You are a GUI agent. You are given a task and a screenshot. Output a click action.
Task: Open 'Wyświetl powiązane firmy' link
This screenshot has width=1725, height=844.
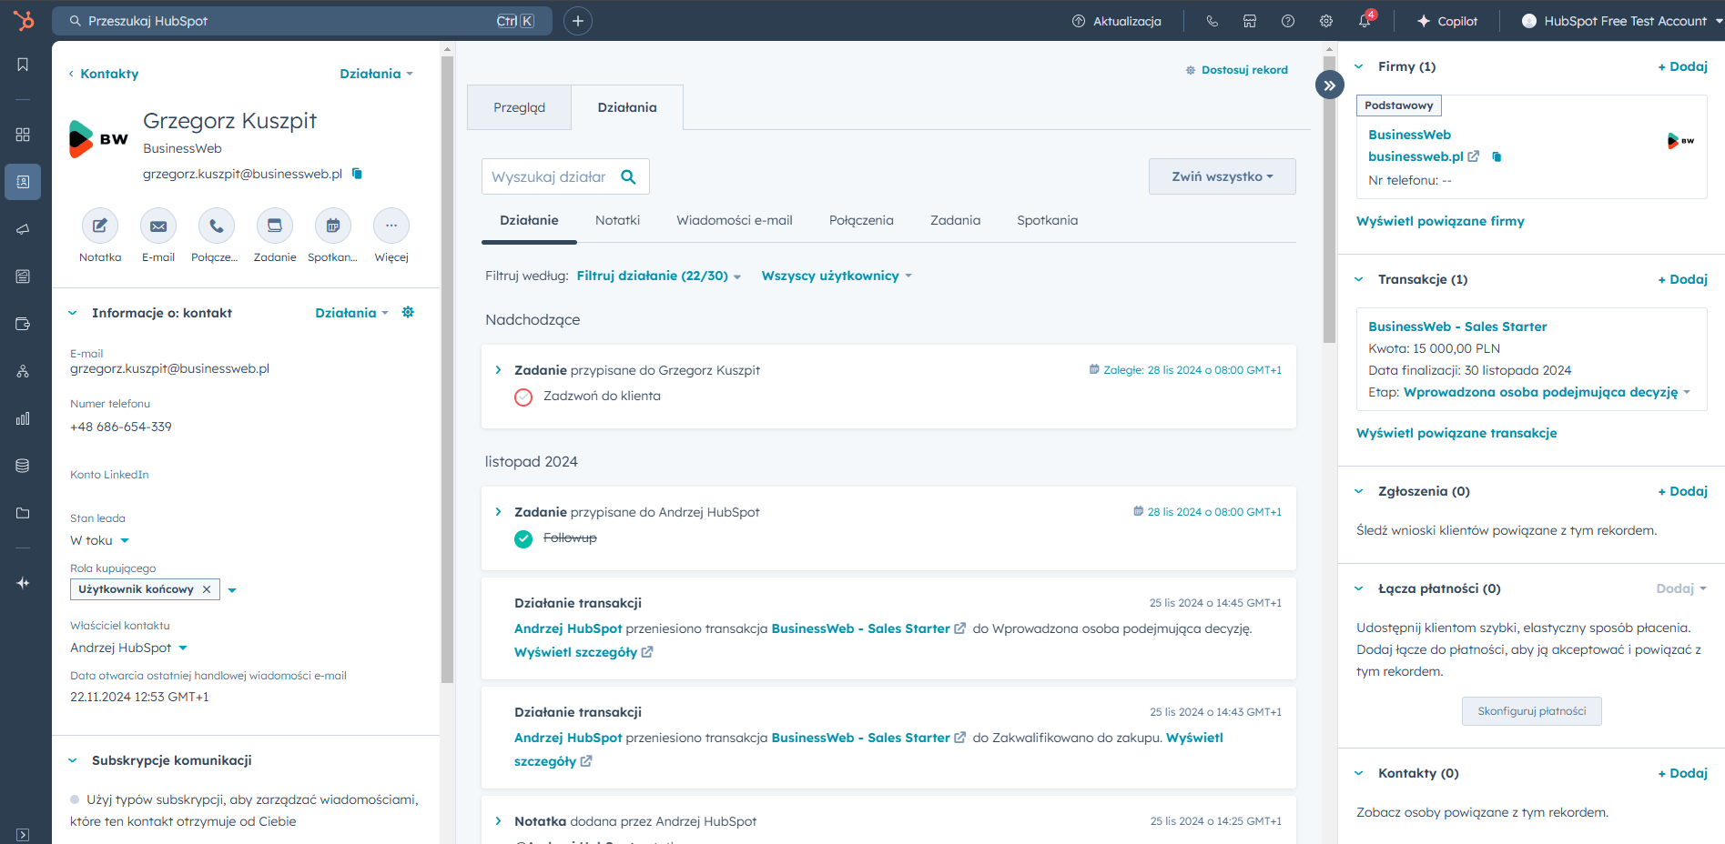1440,221
